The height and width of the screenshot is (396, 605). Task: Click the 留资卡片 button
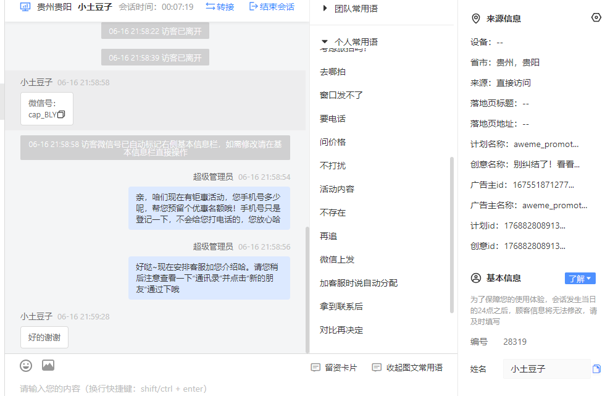click(x=334, y=368)
